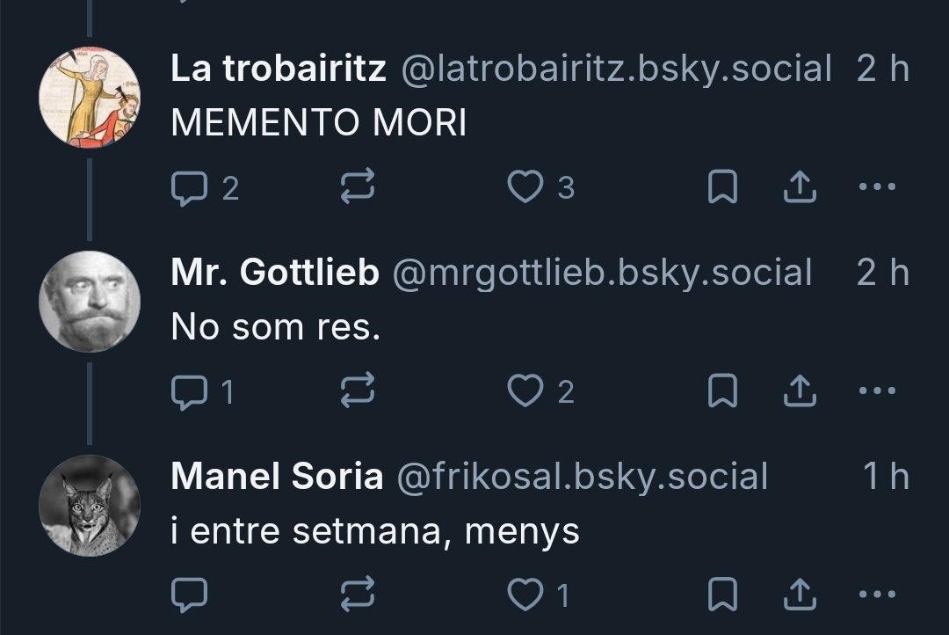Share Mr. Gottlieb's post
Screen dimensions: 949x635
799,391
